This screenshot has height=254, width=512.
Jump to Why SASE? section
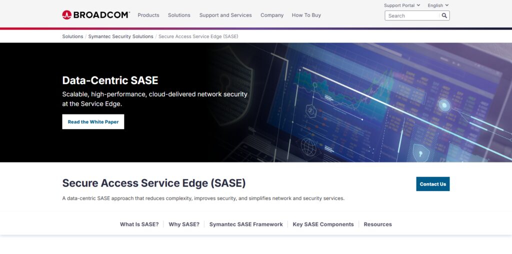tap(184, 224)
